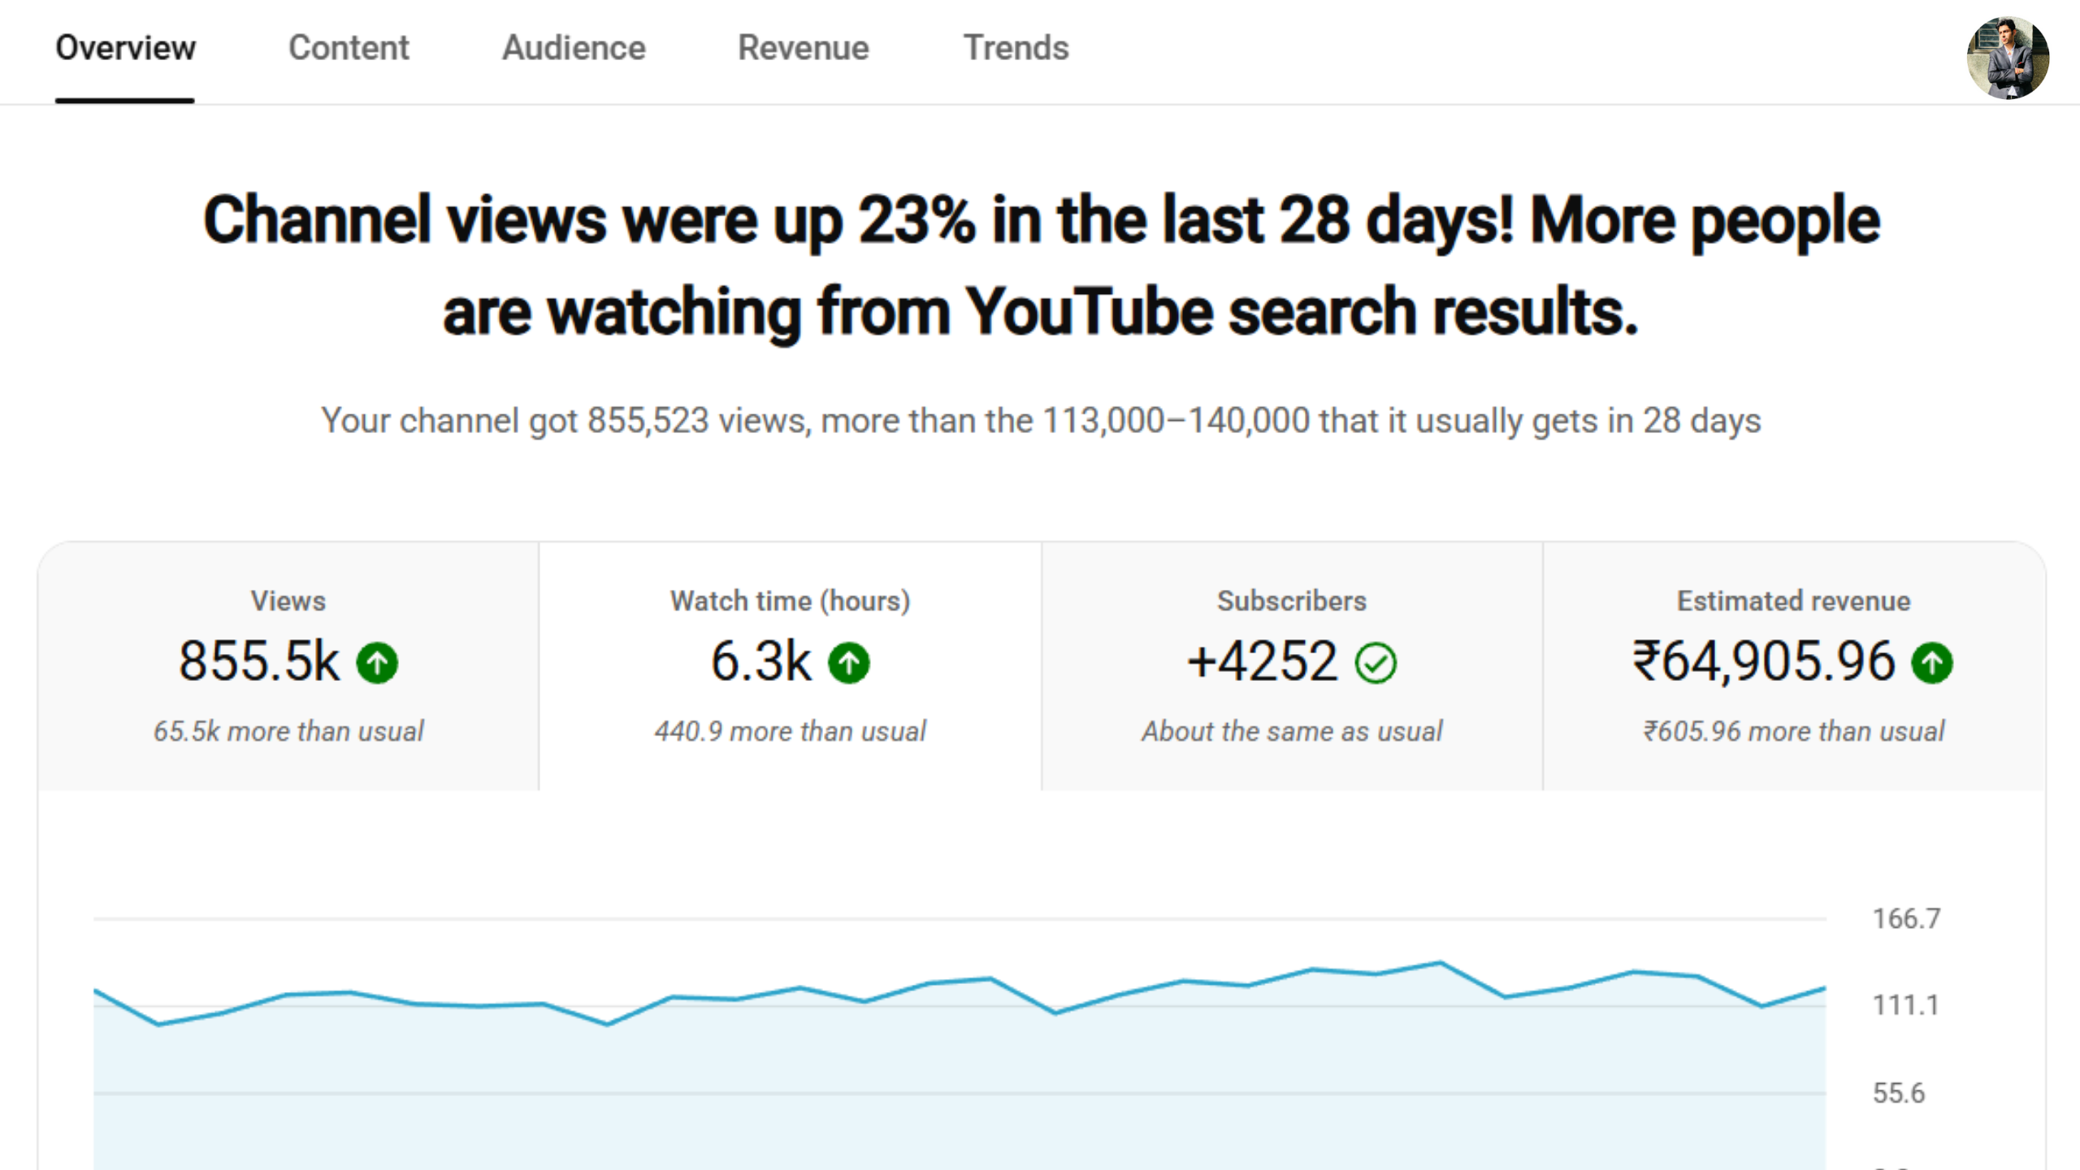The height and width of the screenshot is (1170, 2080).
Task: Click the peak point on the chart line
Action: click(x=1441, y=963)
